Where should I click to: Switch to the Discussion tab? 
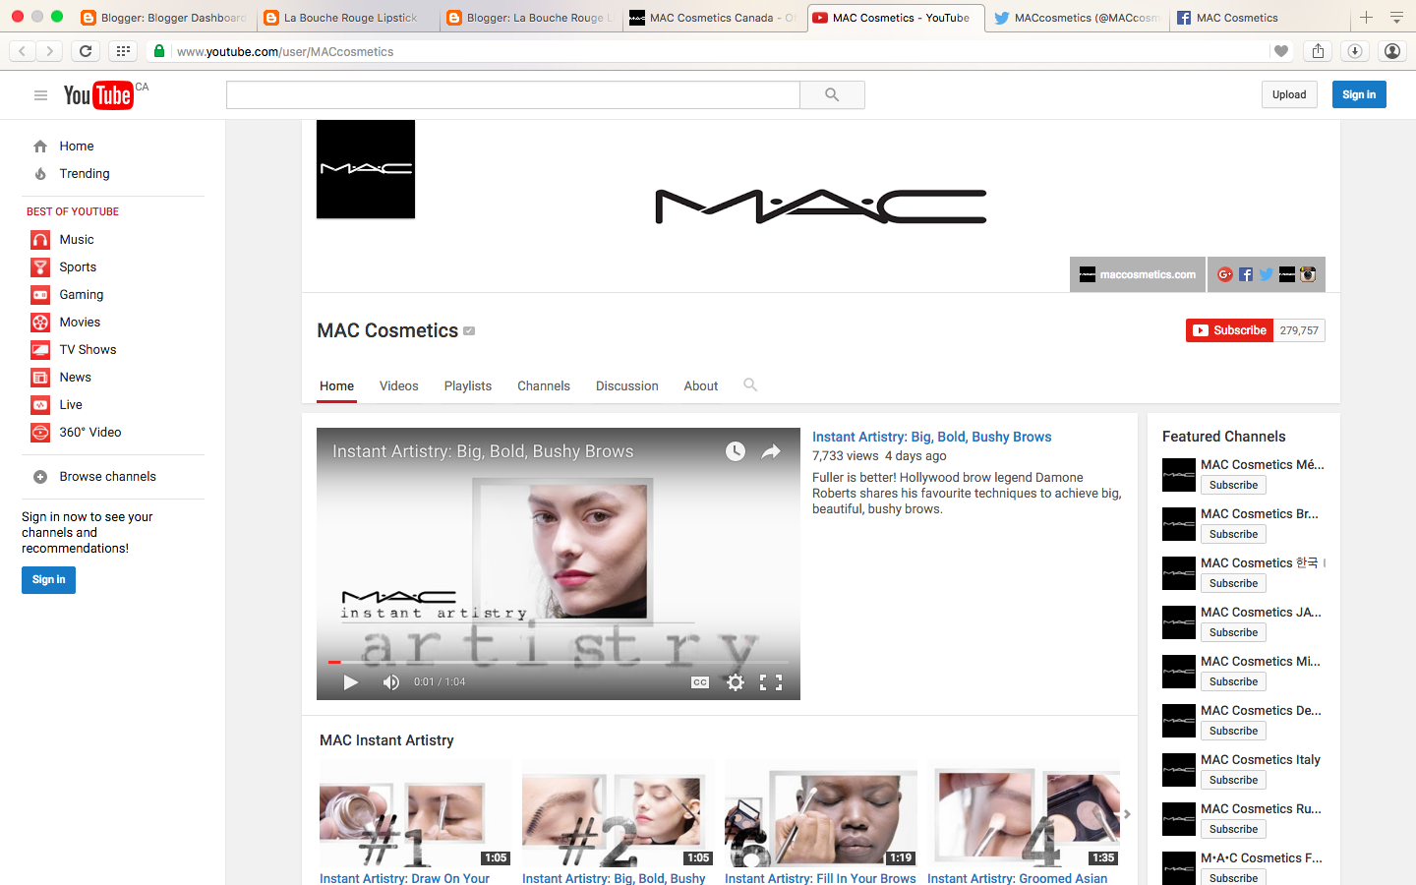627,386
